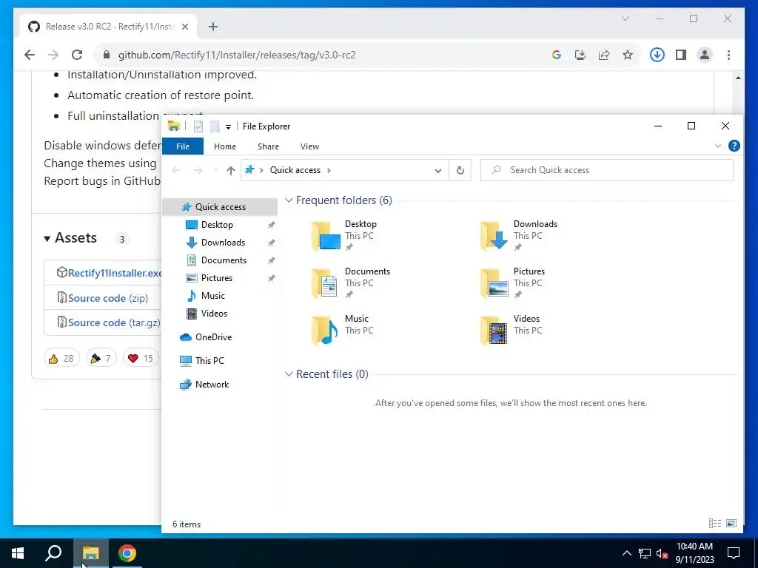758x568 pixels.
Task: Select Quick access in the navigation pane
Action: pyautogui.click(x=220, y=207)
